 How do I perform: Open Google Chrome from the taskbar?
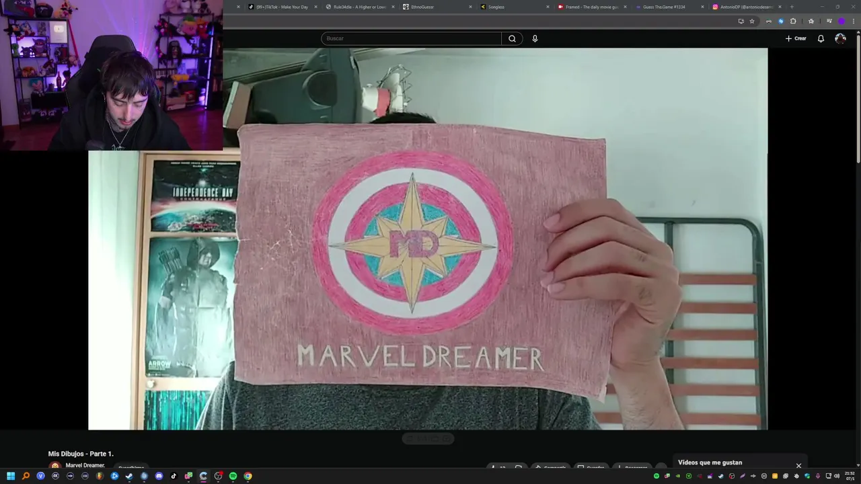(x=248, y=476)
